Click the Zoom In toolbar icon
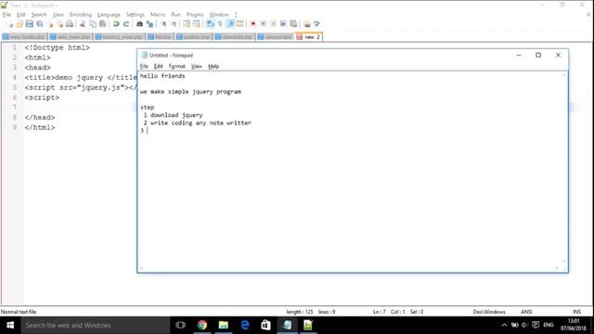Screen dimensions: 594x334 click(163, 24)
